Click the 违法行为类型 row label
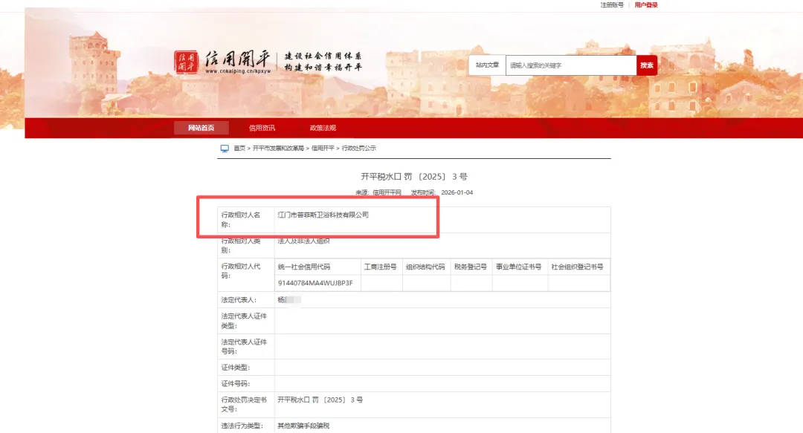The image size is (803, 433). pos(242,426)
